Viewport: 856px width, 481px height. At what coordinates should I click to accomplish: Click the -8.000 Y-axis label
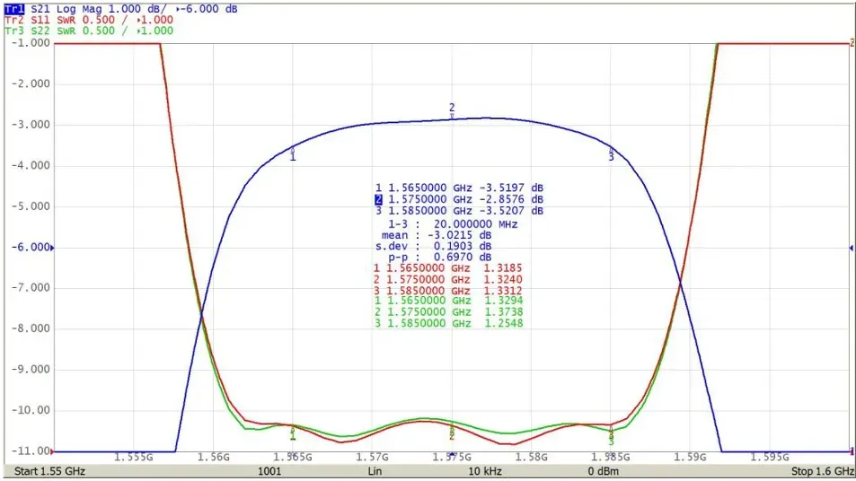click(30, 328)
